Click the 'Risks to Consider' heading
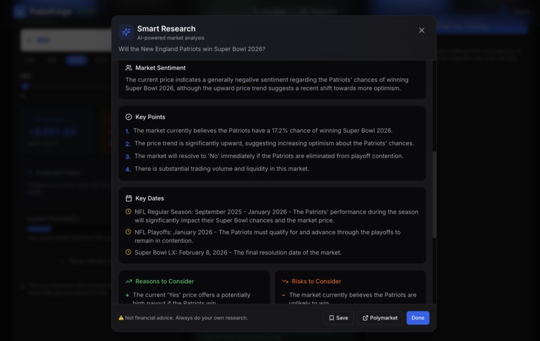This screenshot has height=341, width=540. click(x=316, y=281)
